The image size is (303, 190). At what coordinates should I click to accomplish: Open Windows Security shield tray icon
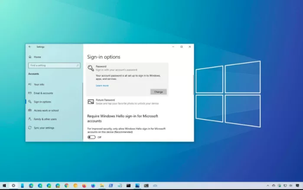[280, 186]
